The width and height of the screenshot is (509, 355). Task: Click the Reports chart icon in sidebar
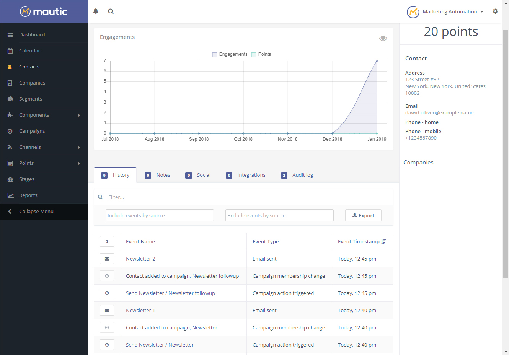pyautogui.click(x=10, y=195)
